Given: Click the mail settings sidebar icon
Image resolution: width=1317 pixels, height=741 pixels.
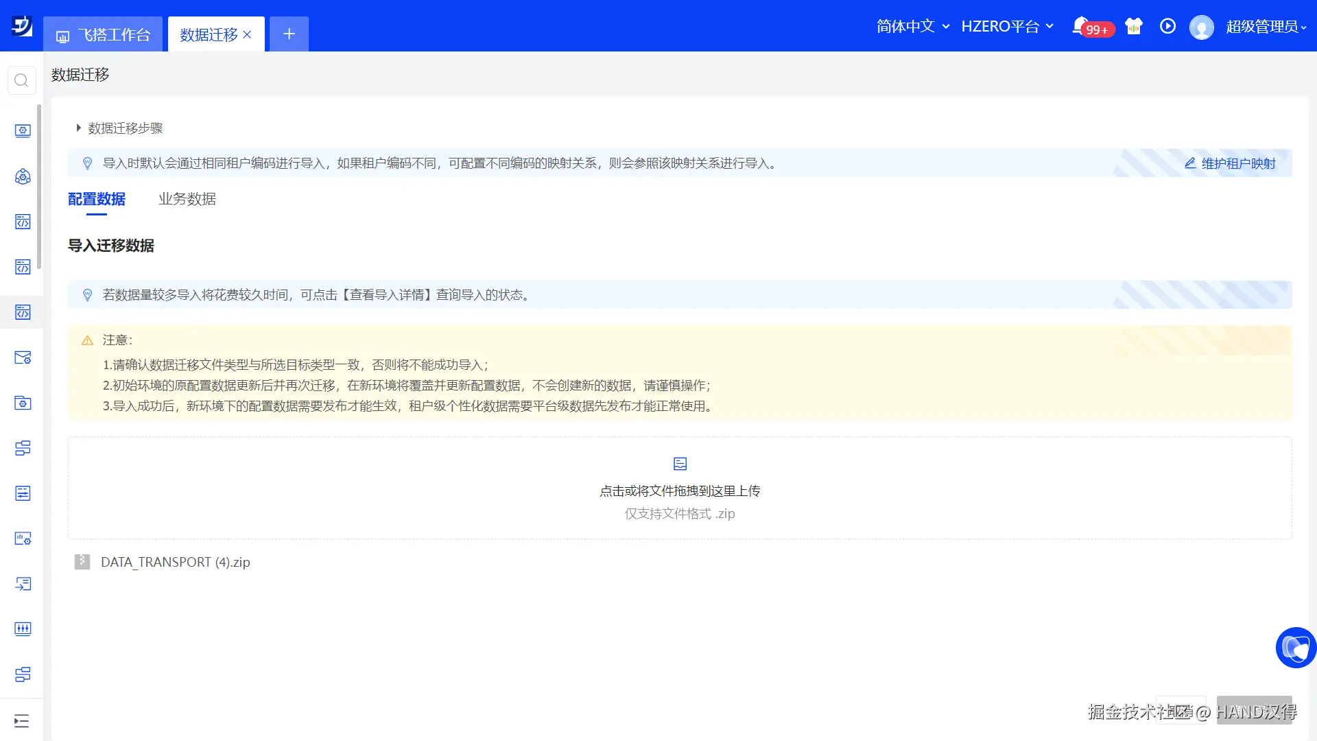Looking at the screenshot, I should click(x=23, y=357).
